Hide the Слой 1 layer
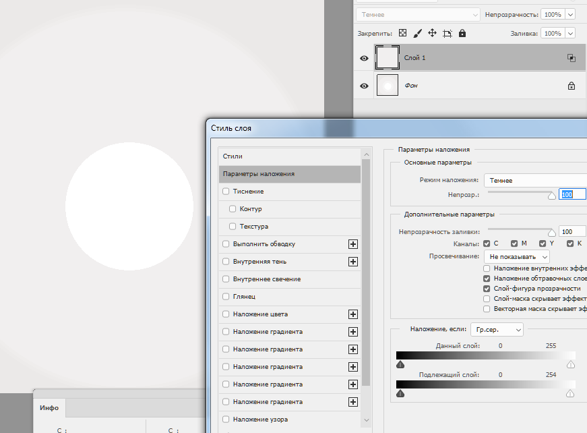This screenshot has height=433, width=587. (x=364, y=58)
